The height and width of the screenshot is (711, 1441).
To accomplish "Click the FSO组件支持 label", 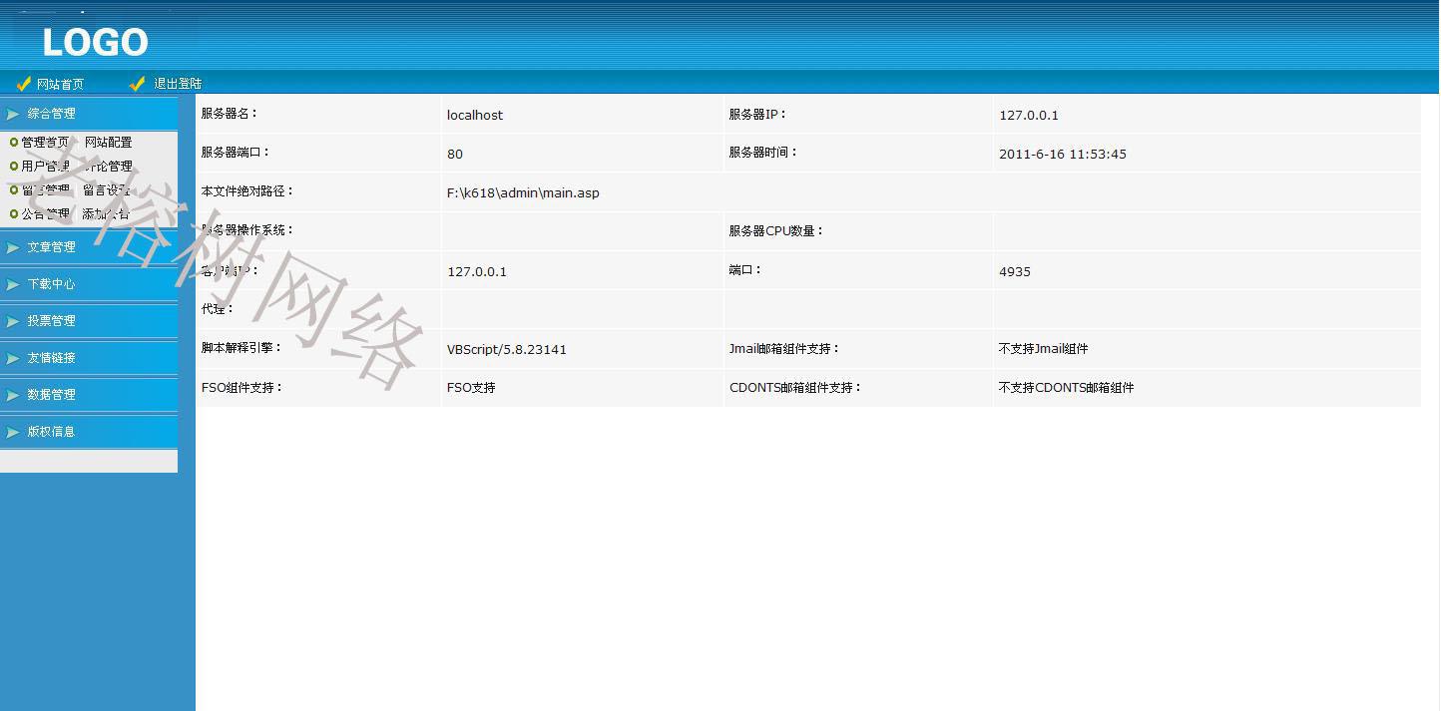I will click(242, 388).
